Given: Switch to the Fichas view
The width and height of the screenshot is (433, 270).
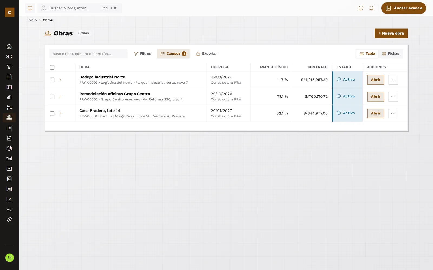Looking at the screenshot, I should point(391,54).
